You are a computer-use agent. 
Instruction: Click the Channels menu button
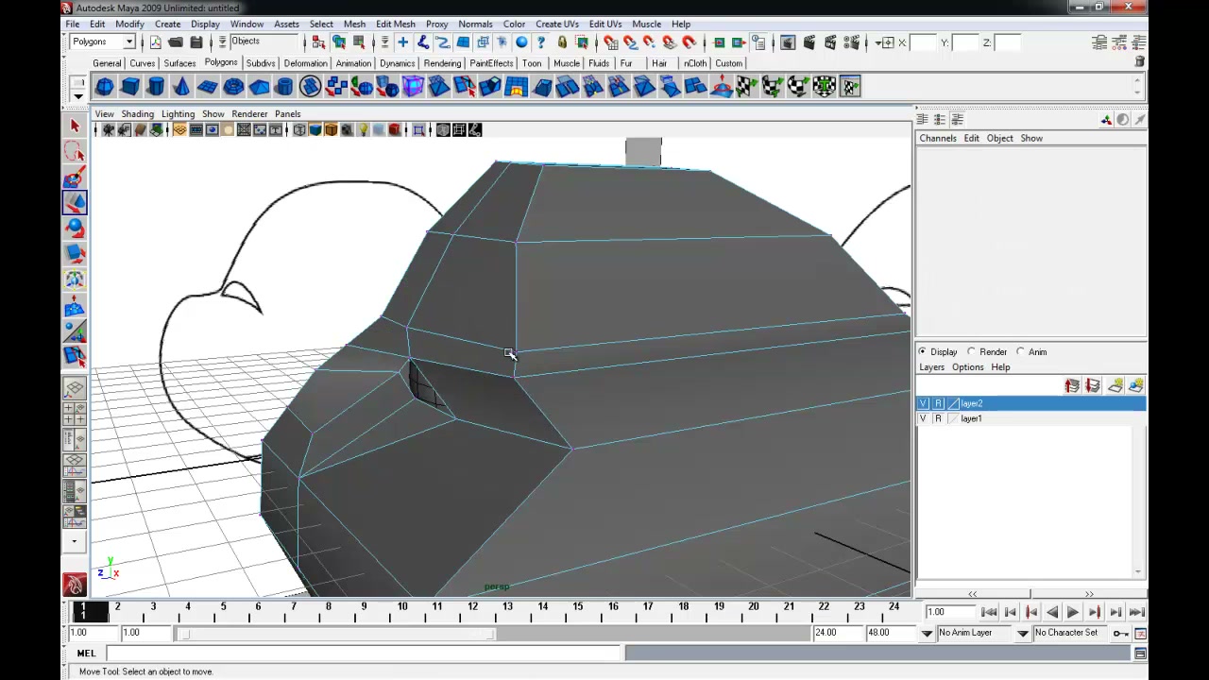click(x=938, y=138)
